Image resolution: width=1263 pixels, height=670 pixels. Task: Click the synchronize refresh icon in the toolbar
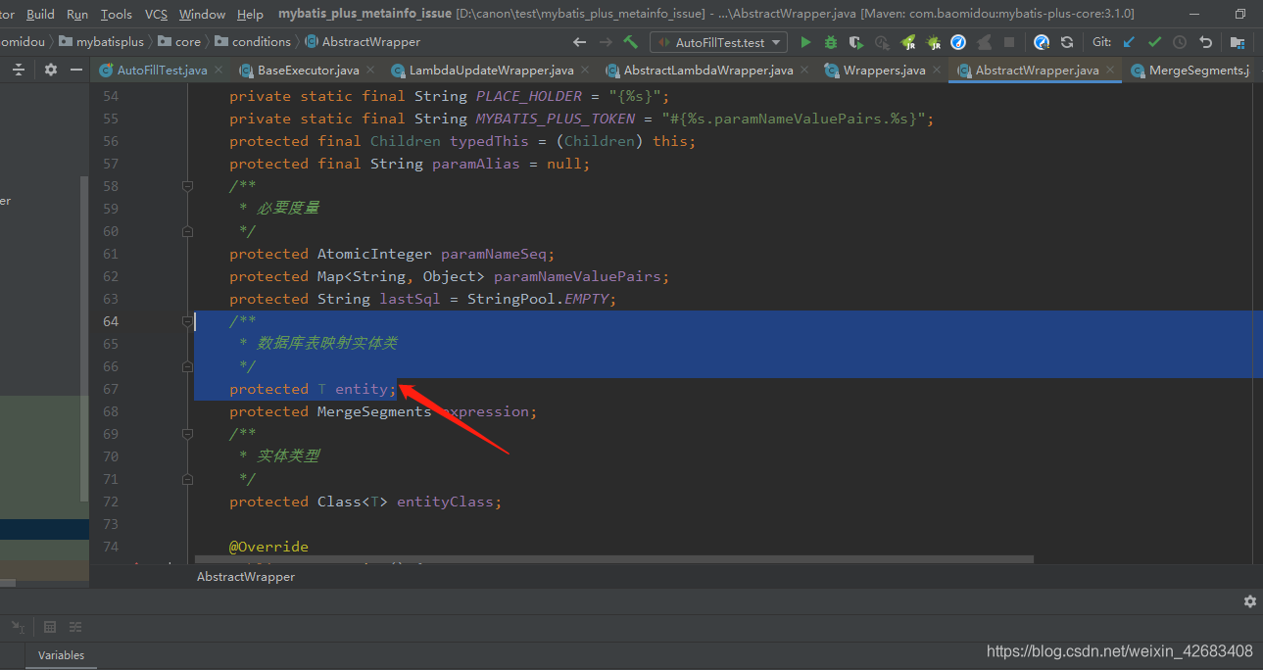pyautogui.click(x=1066, y=42)
